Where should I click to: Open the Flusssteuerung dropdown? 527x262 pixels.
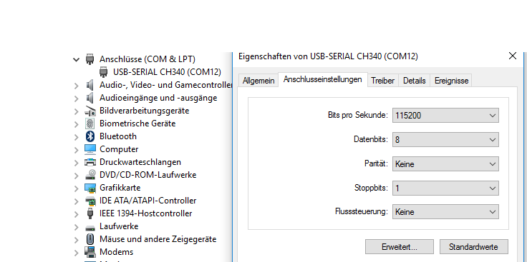pyautogui.click(x=445, y=212)
